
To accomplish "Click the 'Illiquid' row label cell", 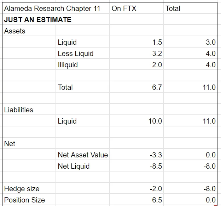I will 68,65.
